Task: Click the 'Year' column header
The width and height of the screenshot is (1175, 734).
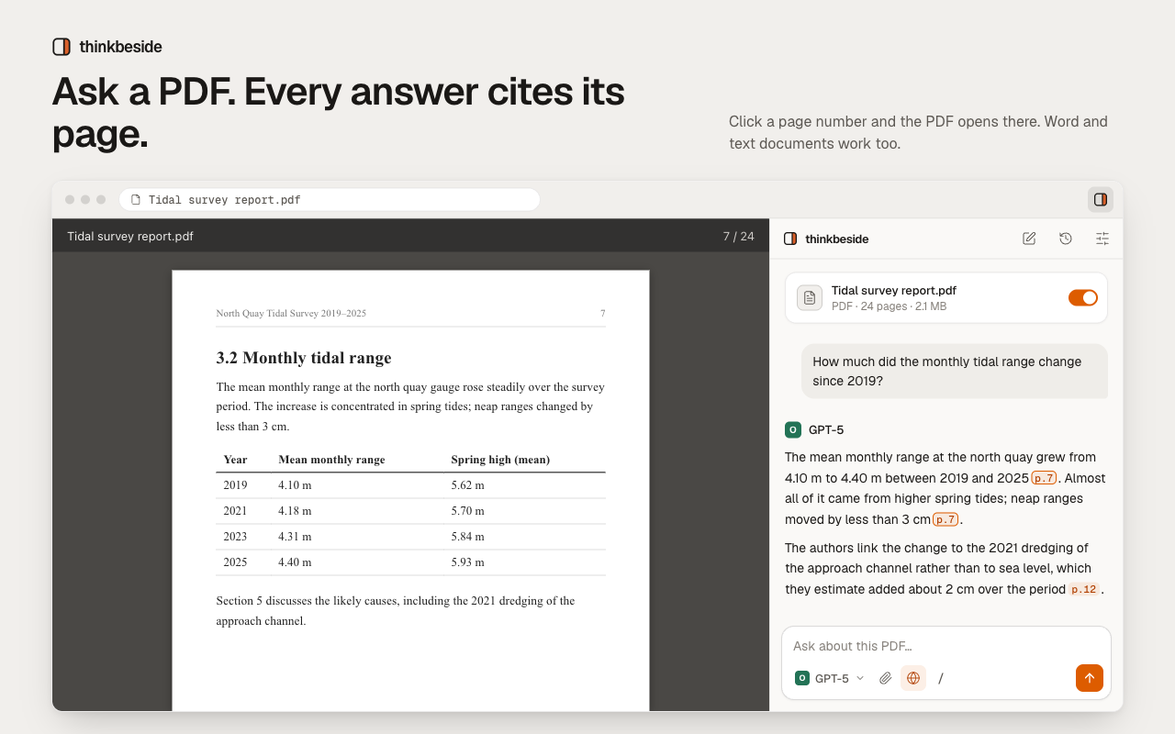Action: [x=235, y=460]
